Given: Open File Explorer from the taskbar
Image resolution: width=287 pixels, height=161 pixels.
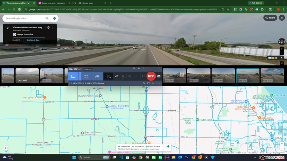Looking at the screenshot, I should click(173, 157).
